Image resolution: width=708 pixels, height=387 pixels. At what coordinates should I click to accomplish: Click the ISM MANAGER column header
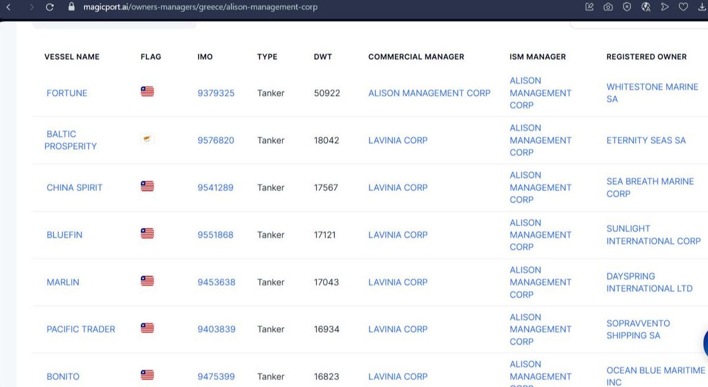(538, 57)
